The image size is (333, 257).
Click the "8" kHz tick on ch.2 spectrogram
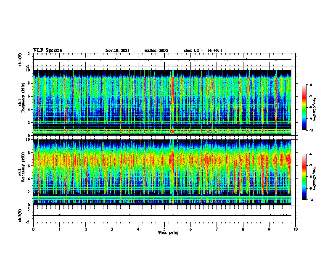click(x=29, y=153)
